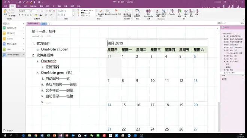Add a new section with plus tab
The height and width of the screenshot is (138, 247).
click(x=49, y=24)
